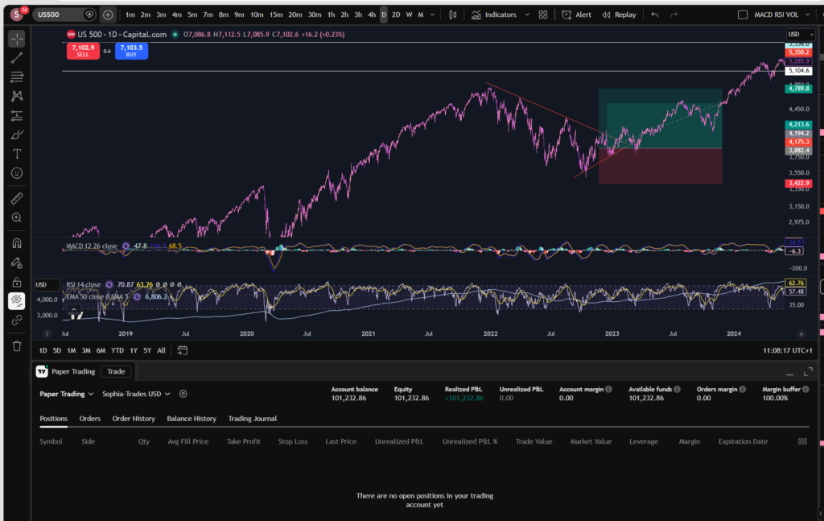Click the chain link icon in drawing toolbar
The width and height of the screenshot is (824, 521).
[17, 320]
